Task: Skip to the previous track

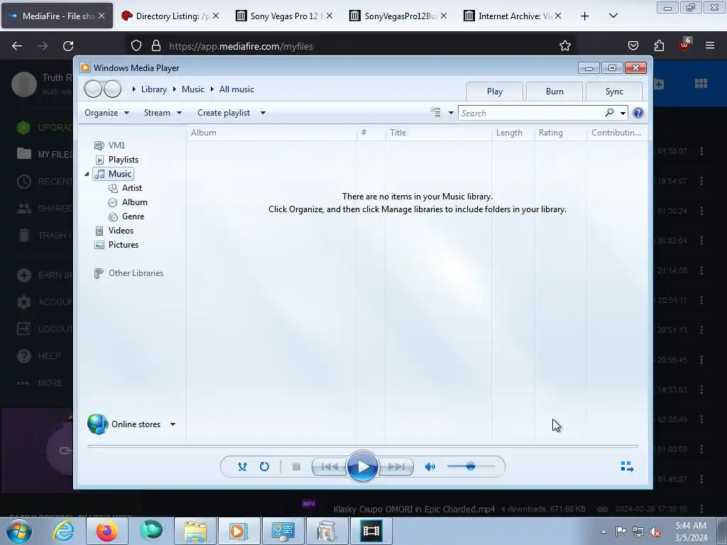Action: click(329, 467)
